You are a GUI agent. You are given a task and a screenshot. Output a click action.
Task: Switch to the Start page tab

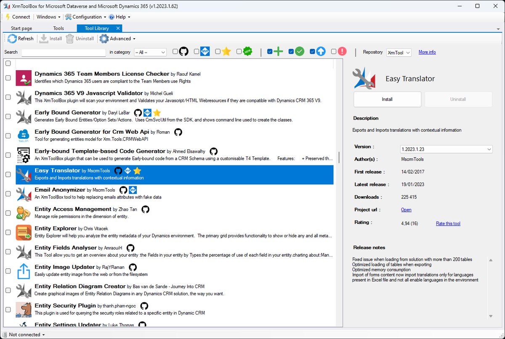click(21, 28)
